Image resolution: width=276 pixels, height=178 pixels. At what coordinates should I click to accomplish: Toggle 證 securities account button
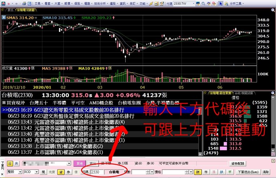[10, 164]
